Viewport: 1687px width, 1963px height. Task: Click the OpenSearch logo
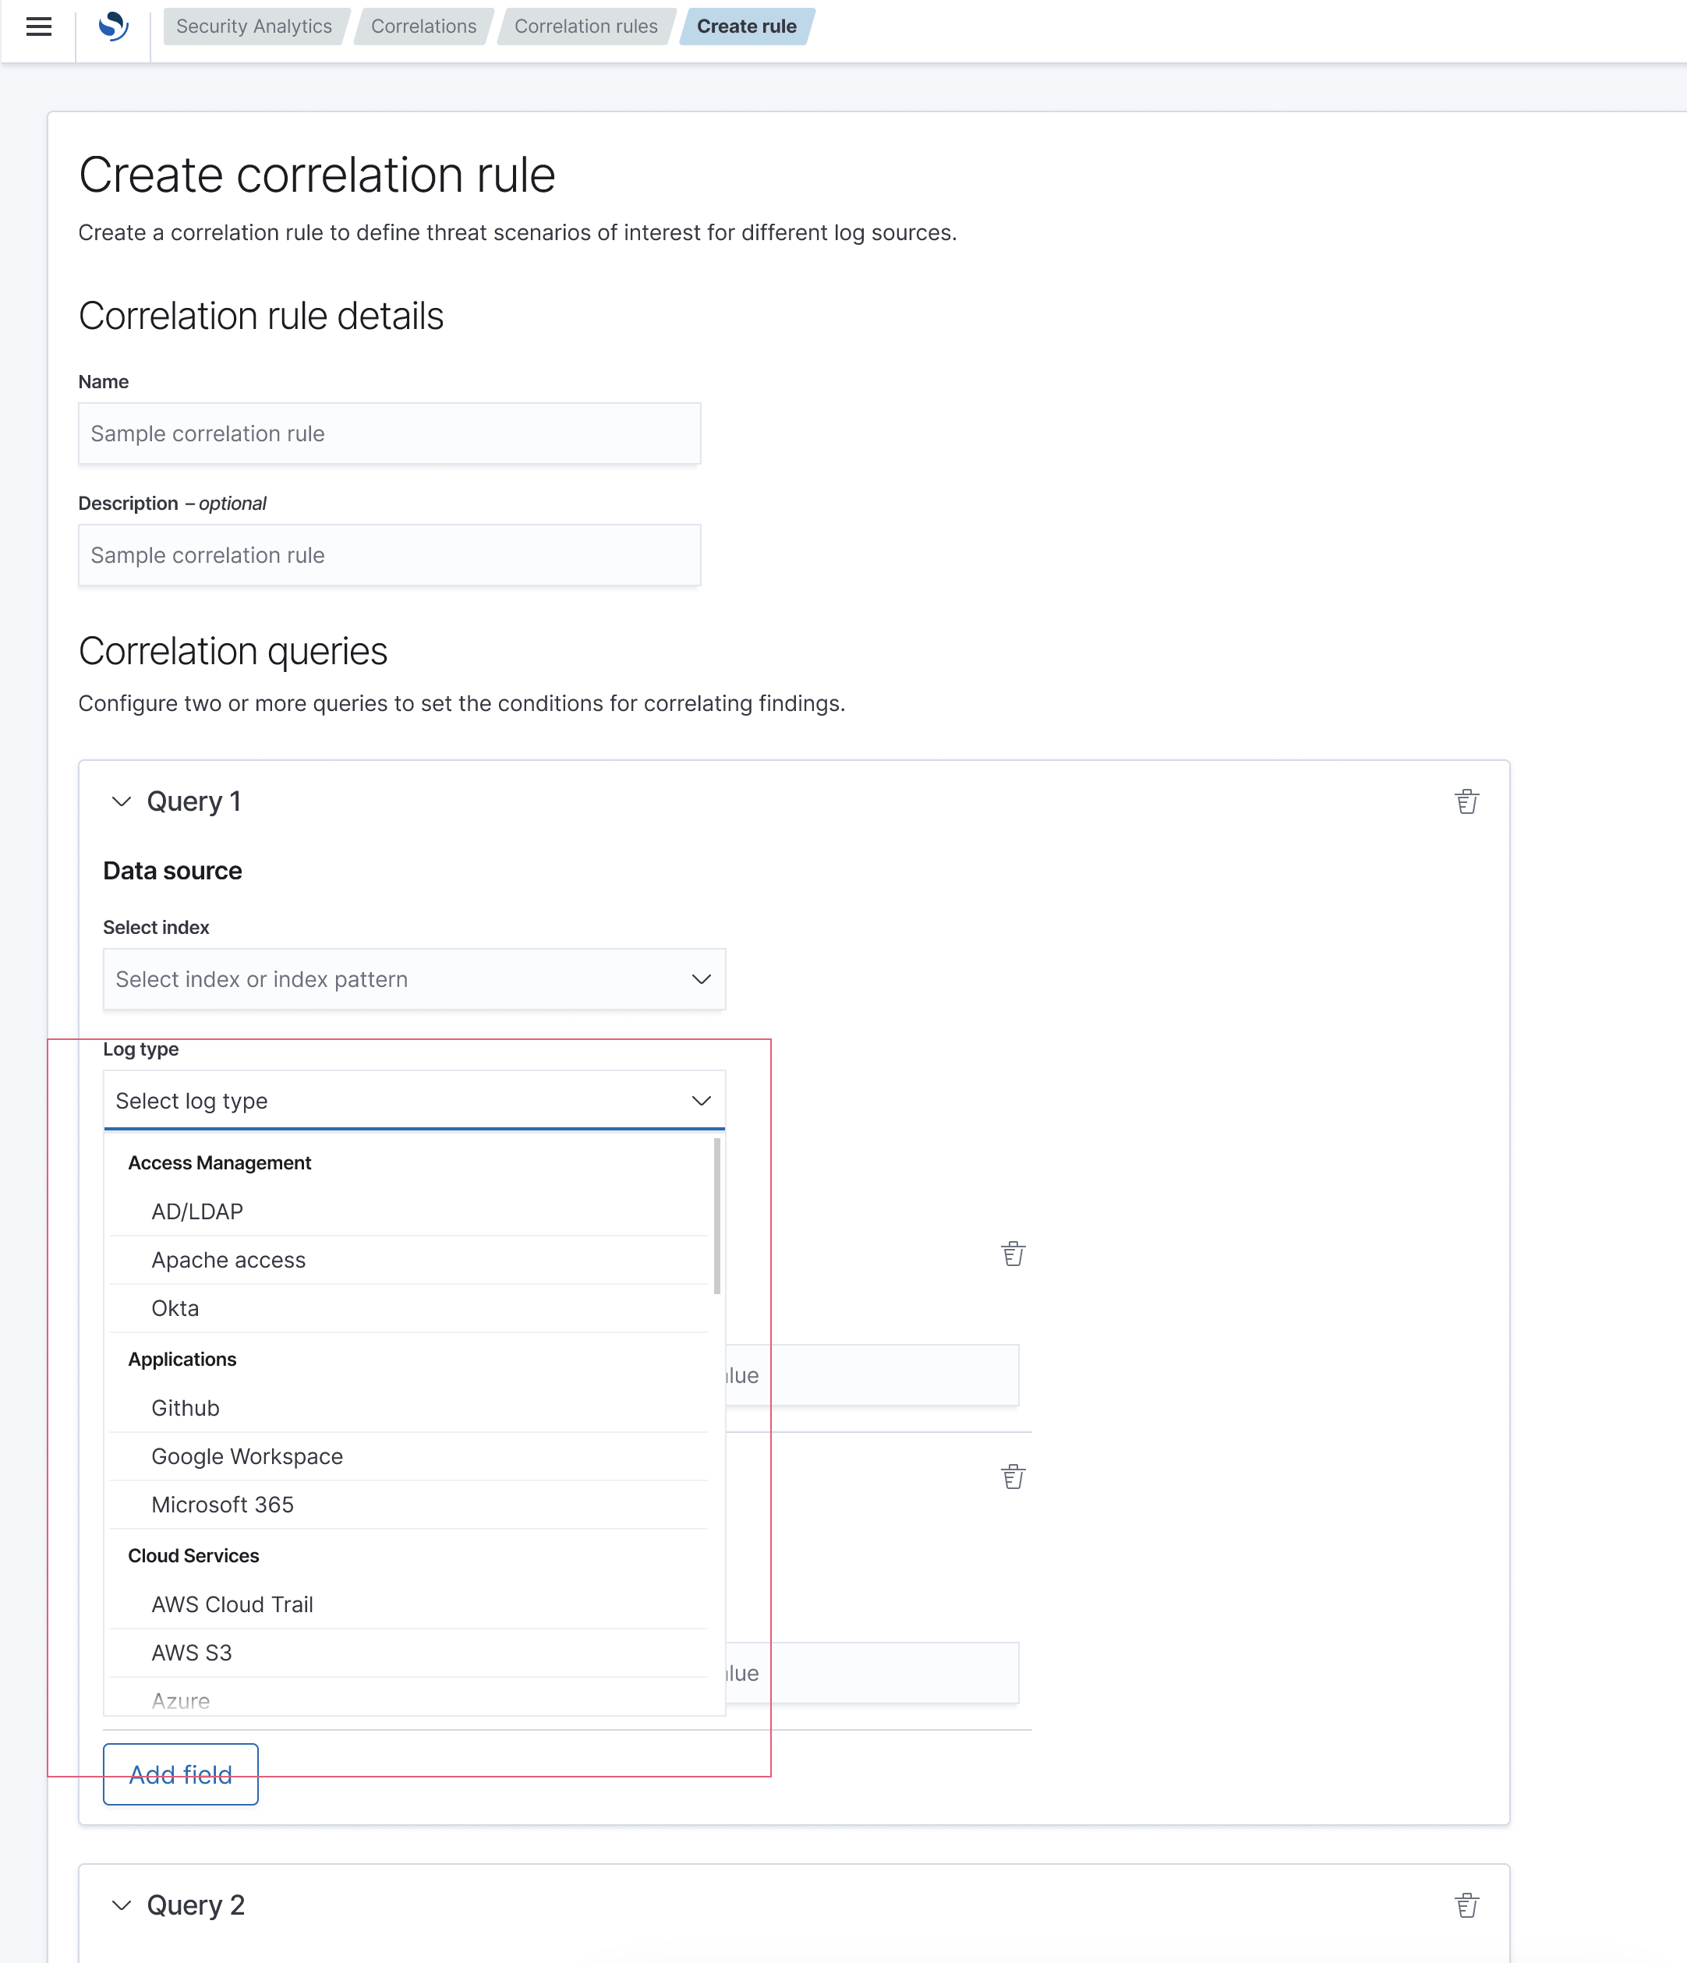click(x=114, y=27)
